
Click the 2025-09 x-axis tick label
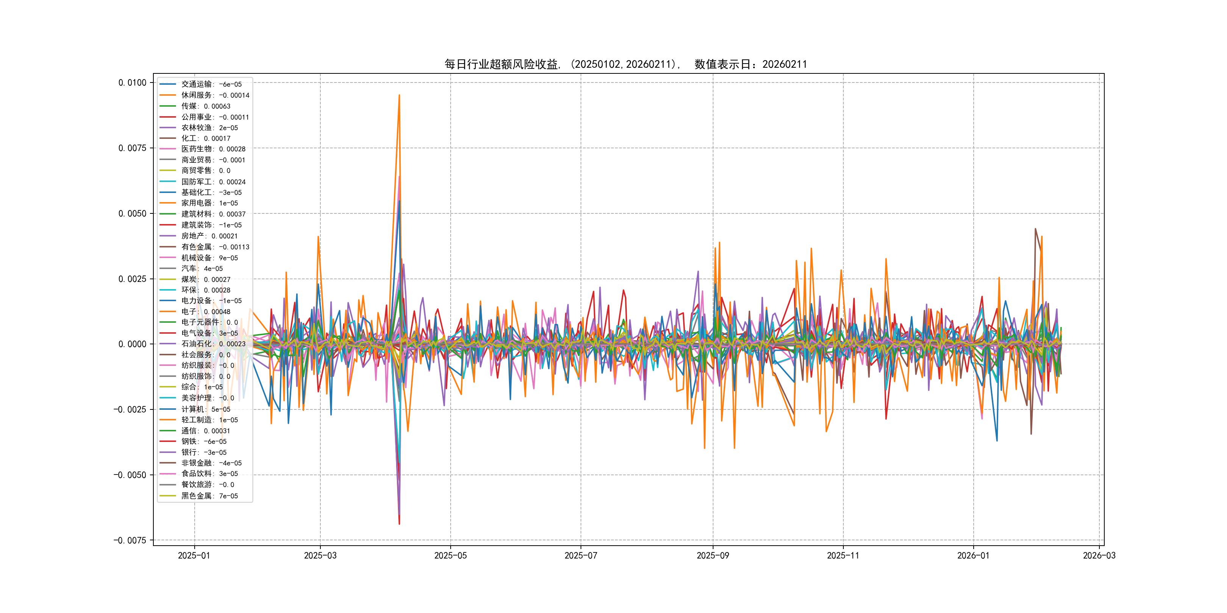pos(713,556)
